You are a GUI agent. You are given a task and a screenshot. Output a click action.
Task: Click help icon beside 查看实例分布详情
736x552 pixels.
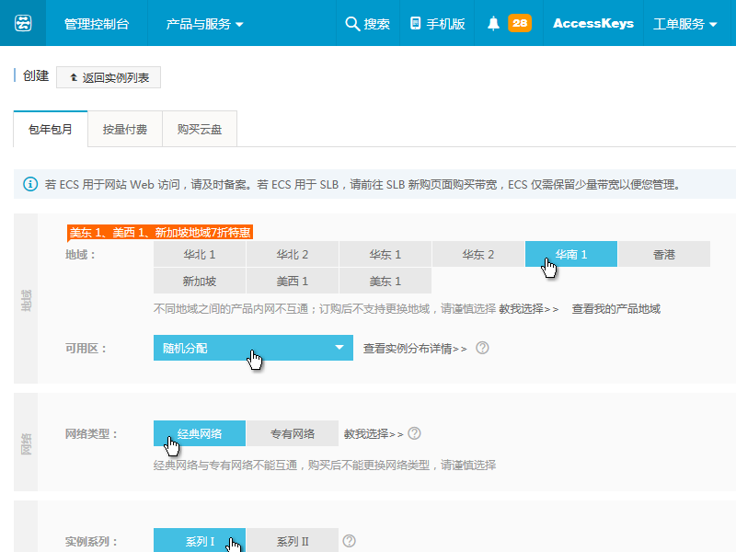pos(482,349)
